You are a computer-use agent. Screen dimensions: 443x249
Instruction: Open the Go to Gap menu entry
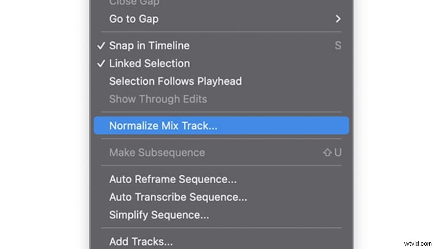(x=133, y=19)
